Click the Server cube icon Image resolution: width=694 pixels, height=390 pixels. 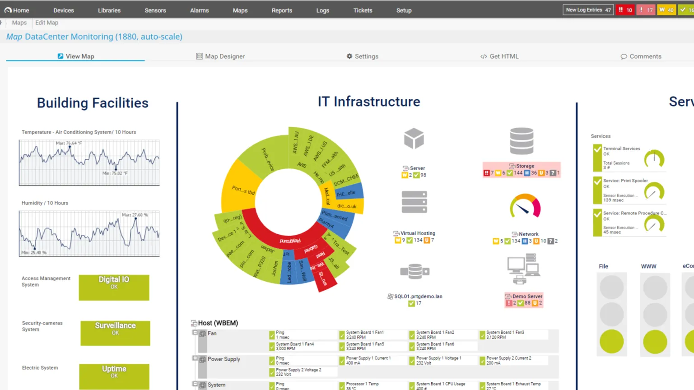414,139
